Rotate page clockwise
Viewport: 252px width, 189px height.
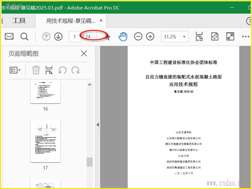coord(76,70)
